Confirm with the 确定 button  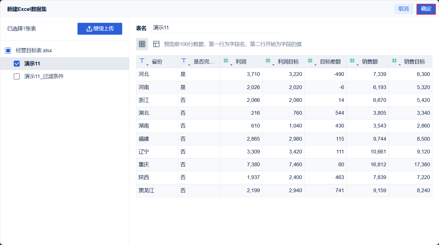click(426, 9)
